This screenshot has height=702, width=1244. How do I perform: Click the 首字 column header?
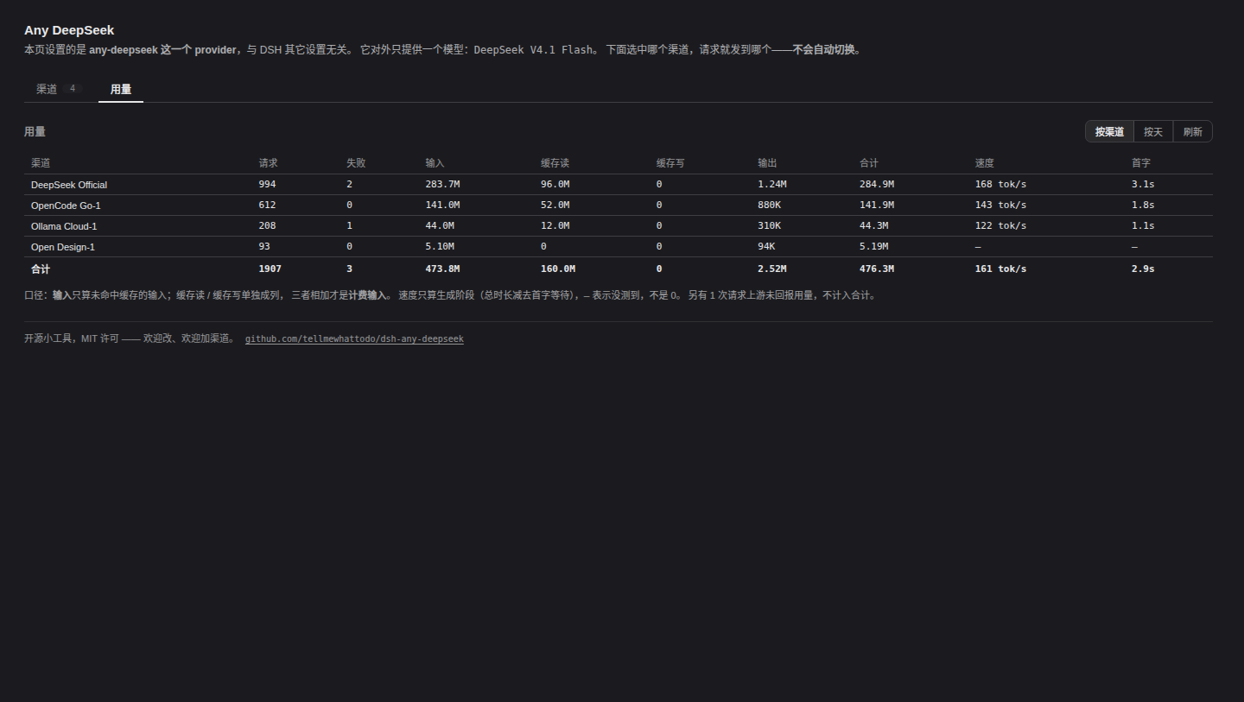tap(1141, 163)
